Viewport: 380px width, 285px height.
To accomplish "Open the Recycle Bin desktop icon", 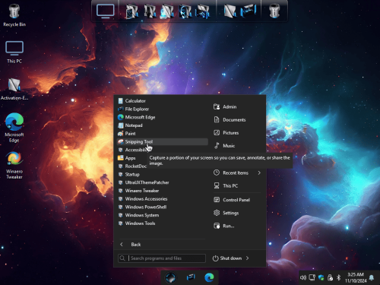I will click(x=14, y=15).
